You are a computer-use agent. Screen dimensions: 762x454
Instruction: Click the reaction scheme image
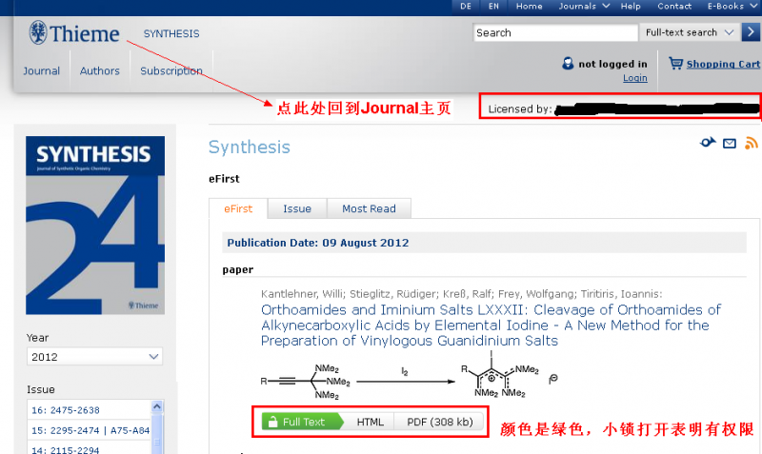pyautogui.click(x=410, y=377)
